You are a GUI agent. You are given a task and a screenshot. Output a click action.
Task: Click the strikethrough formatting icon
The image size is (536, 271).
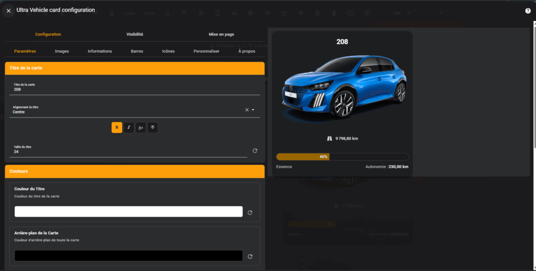click(153, 127)
